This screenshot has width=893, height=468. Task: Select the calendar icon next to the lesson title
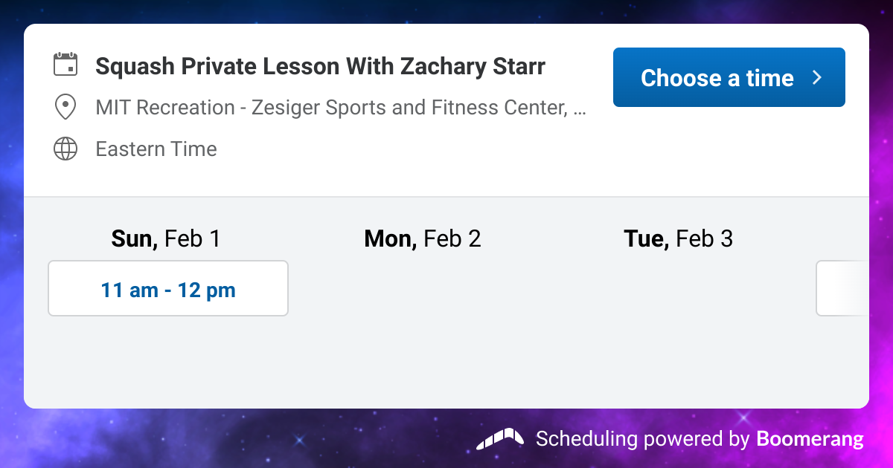[x=65, y=65]
